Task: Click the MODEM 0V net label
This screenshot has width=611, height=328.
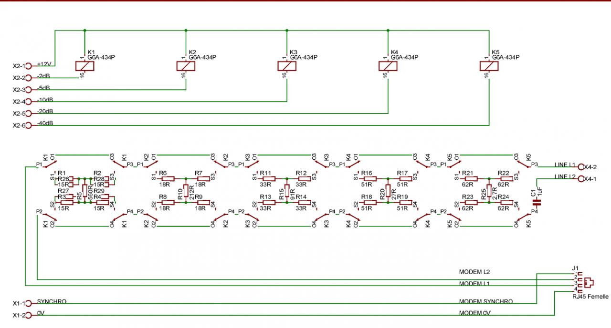Action: pos(475,313)
